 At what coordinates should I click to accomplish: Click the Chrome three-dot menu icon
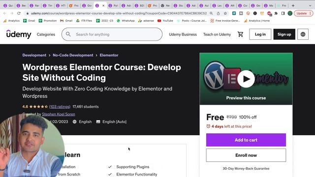tap(311, 13)
